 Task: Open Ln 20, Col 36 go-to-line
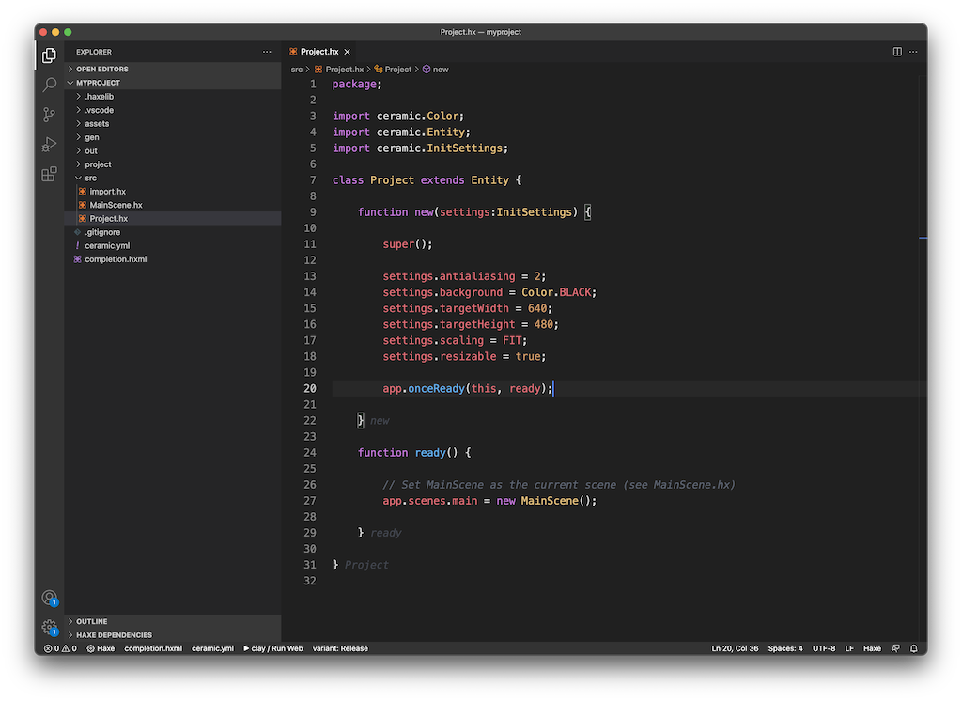click(735, 648)
